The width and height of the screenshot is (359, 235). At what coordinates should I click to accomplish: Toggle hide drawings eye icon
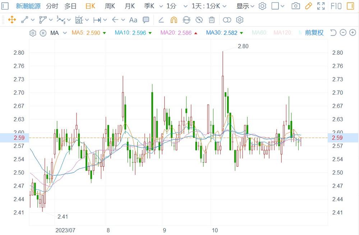coord(199,20)
